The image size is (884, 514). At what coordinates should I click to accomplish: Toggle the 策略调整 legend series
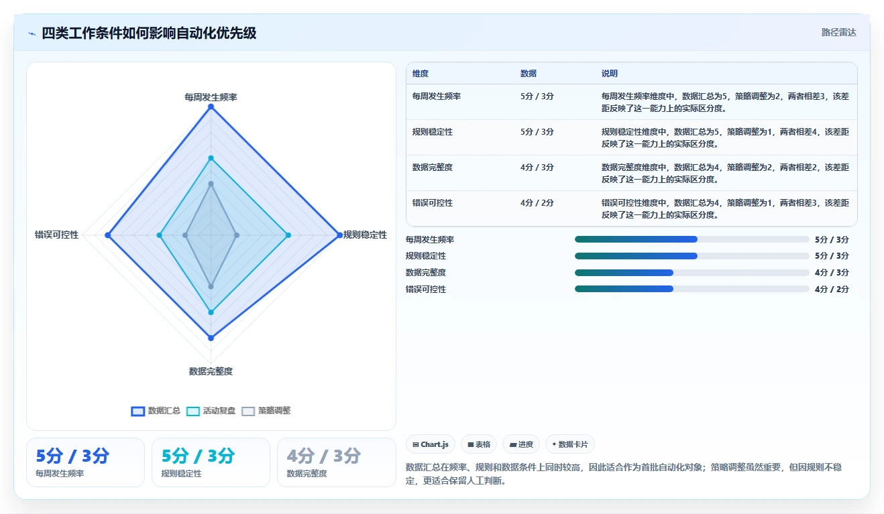[x=266, y=411]
